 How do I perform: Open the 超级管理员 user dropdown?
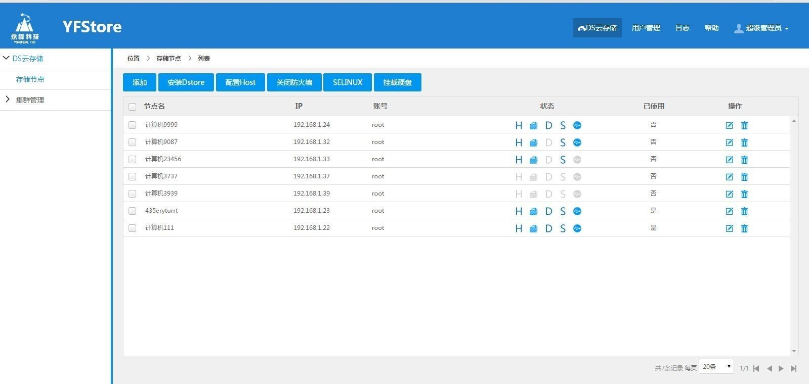pos(761,28)
